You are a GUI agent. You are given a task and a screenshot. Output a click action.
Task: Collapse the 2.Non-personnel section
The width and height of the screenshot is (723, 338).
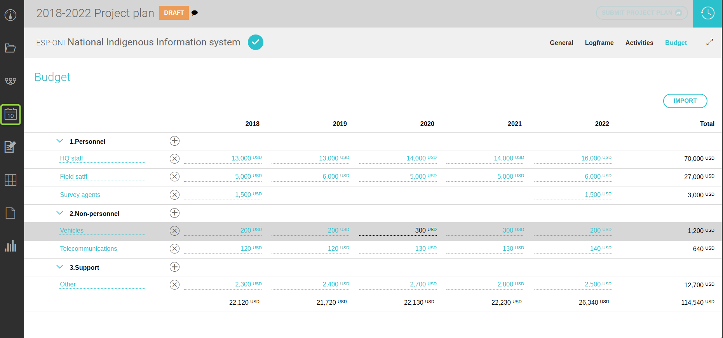[x=60, y=213]
